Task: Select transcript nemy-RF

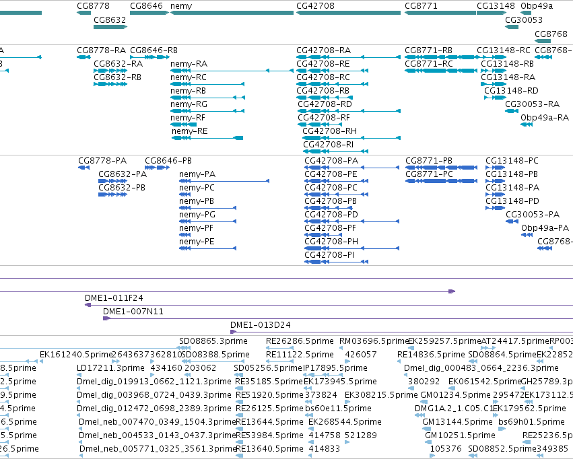Action: coord(187,118)
